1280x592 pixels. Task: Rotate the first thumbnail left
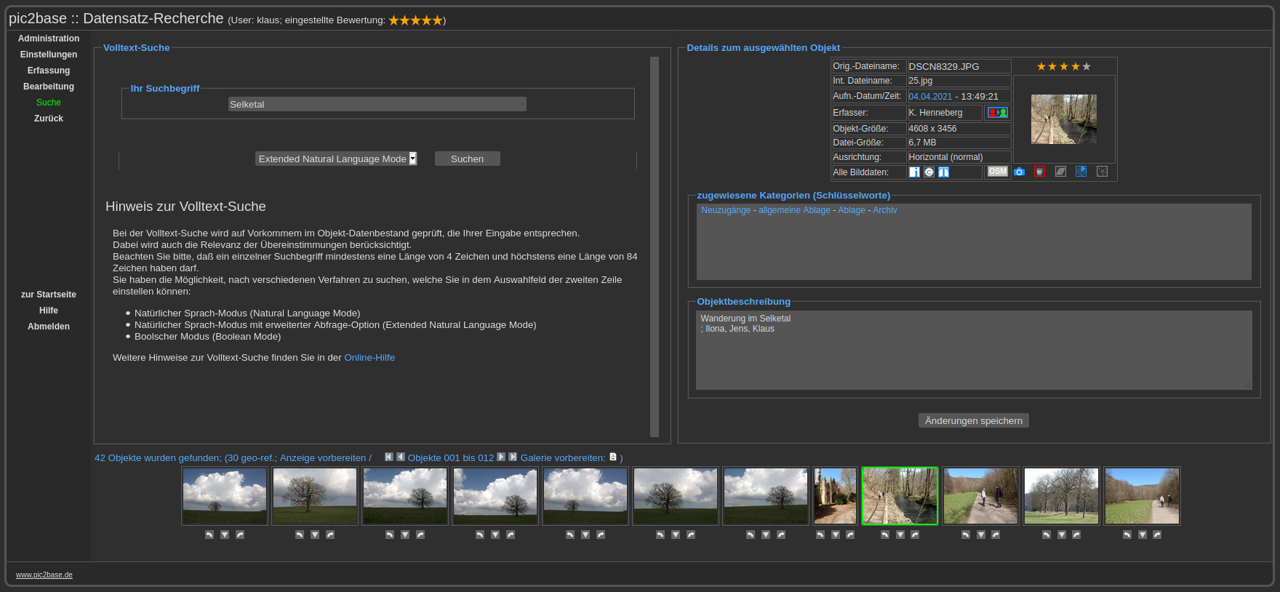(x=209, y=535)
